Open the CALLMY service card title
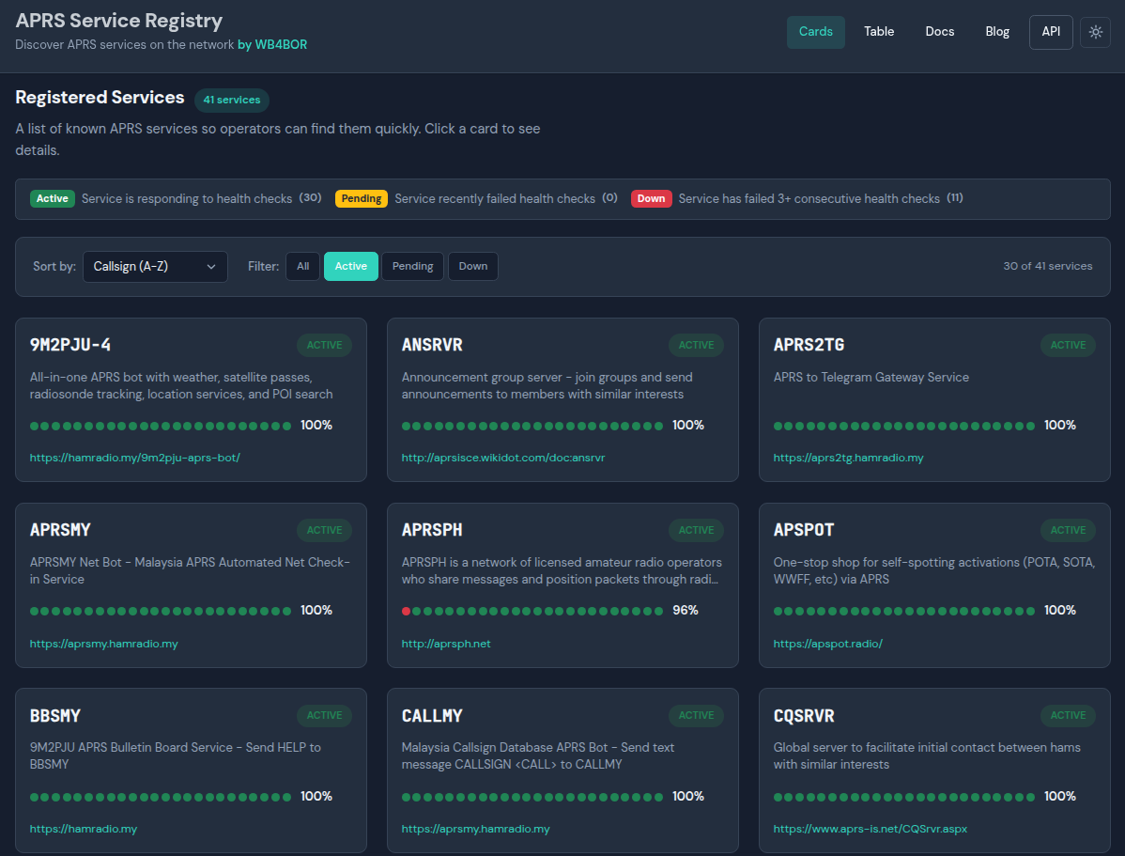The width and height of the screenshot is (1125, 856). (432, 716)
